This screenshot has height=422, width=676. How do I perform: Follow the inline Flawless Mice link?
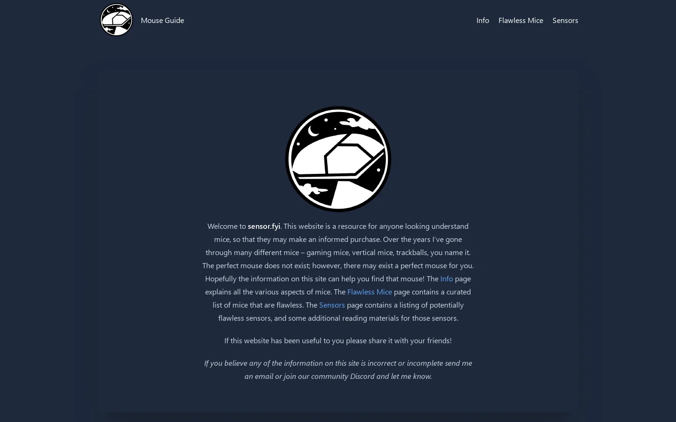pyautogui.click(x=369, y=292)
